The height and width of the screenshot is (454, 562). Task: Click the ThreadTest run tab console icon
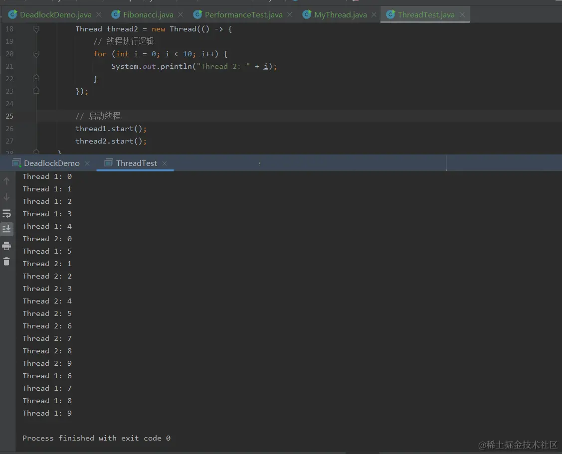(x=109, y=163)
